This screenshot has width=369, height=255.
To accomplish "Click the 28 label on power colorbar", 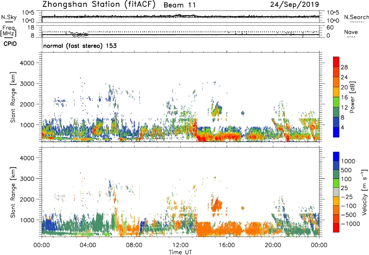I will click(x=344, y=67).
